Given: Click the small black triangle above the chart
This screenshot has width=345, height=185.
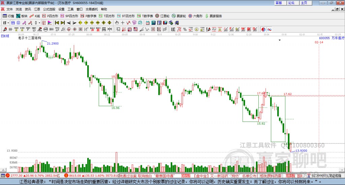Looking at the screenshot, I should click(x=280, y=40).
